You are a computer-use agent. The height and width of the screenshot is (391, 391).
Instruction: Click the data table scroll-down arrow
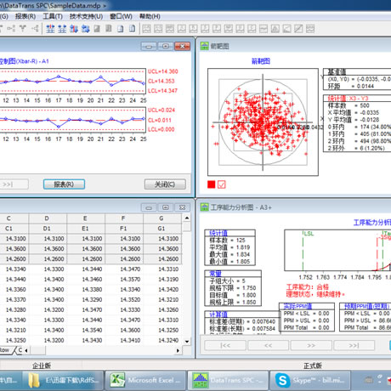187,342
